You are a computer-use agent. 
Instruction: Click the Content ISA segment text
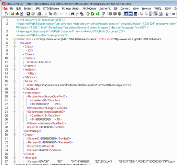coord(107,162)
